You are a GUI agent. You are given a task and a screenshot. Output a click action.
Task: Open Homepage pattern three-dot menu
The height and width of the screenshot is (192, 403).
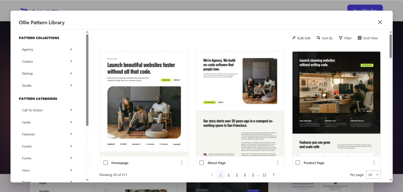pyautogui.click(x=181, y=163)
